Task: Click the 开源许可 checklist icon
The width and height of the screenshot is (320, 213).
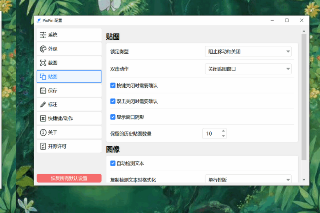Action: tap(43, 146)
